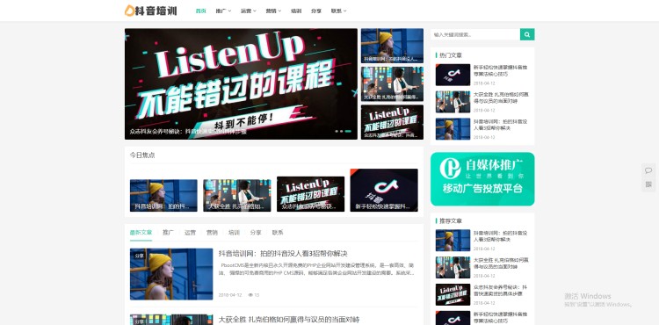
Task: Click the 推荐文章 sidebar heading
Action: coord(451,220)
